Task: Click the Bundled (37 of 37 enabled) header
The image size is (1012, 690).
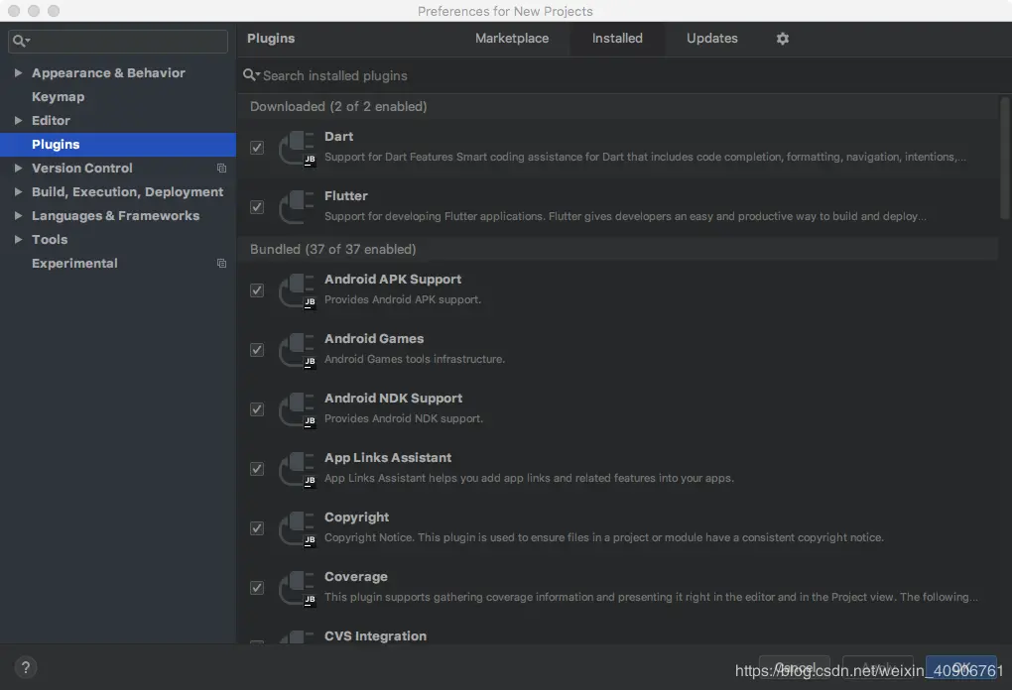Action: [x=618, y=250]
